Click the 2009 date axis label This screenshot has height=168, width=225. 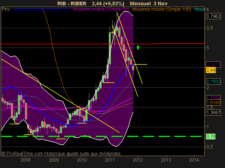pyautogui.click(x=54, y=160)
